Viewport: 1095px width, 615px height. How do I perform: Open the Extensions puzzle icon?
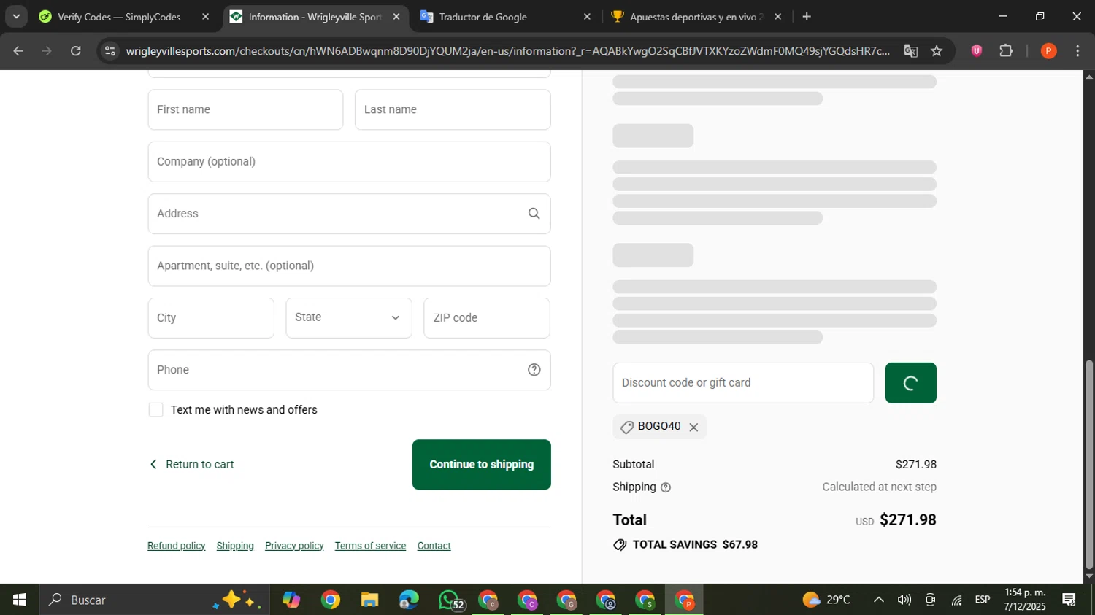1006,50
